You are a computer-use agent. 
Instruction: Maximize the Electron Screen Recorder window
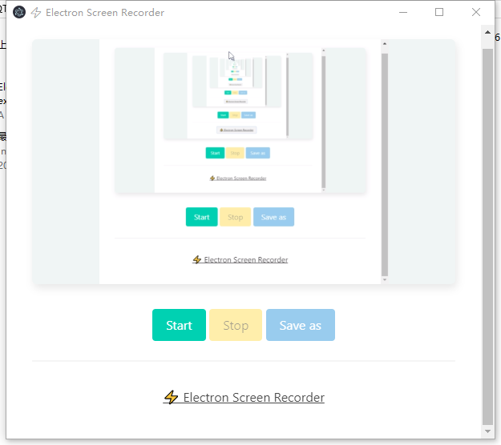(x=439, y=13)
